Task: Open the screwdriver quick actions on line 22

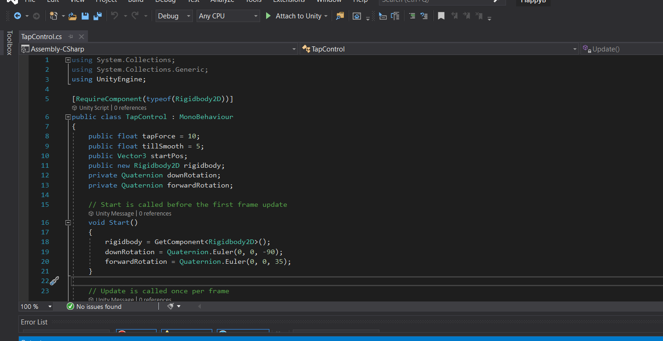Action: coord(54,281)
